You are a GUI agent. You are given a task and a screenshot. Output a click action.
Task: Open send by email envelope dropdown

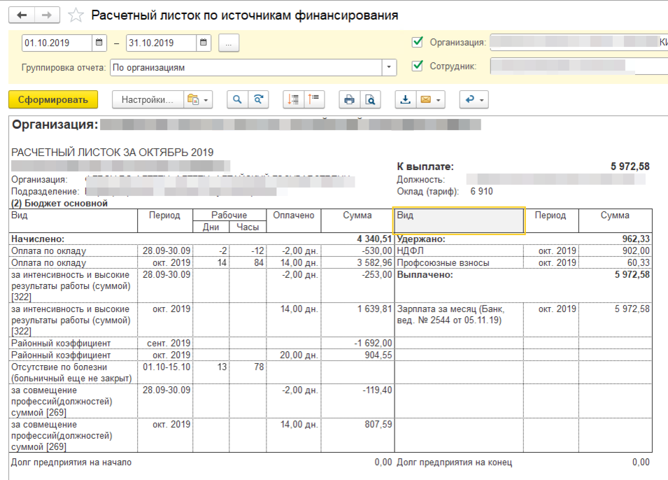point(431,100)
